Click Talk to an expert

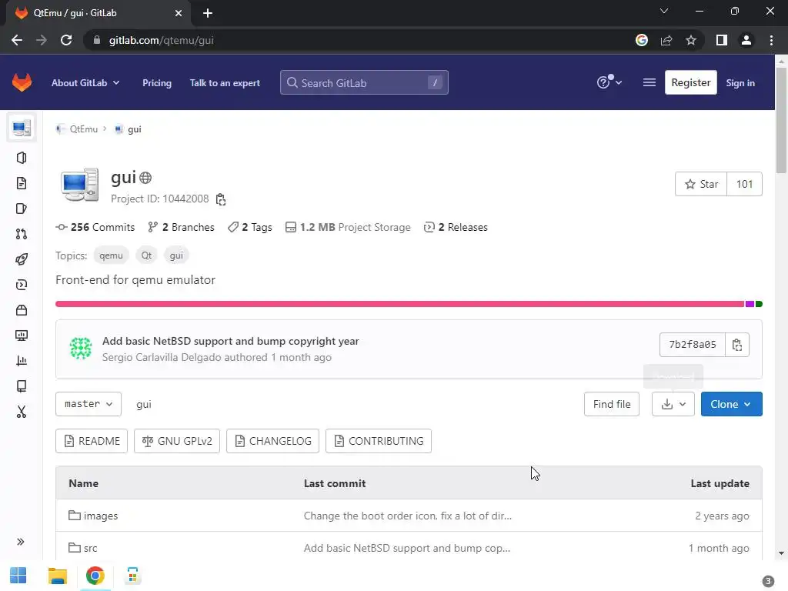[x=225, y=83]
